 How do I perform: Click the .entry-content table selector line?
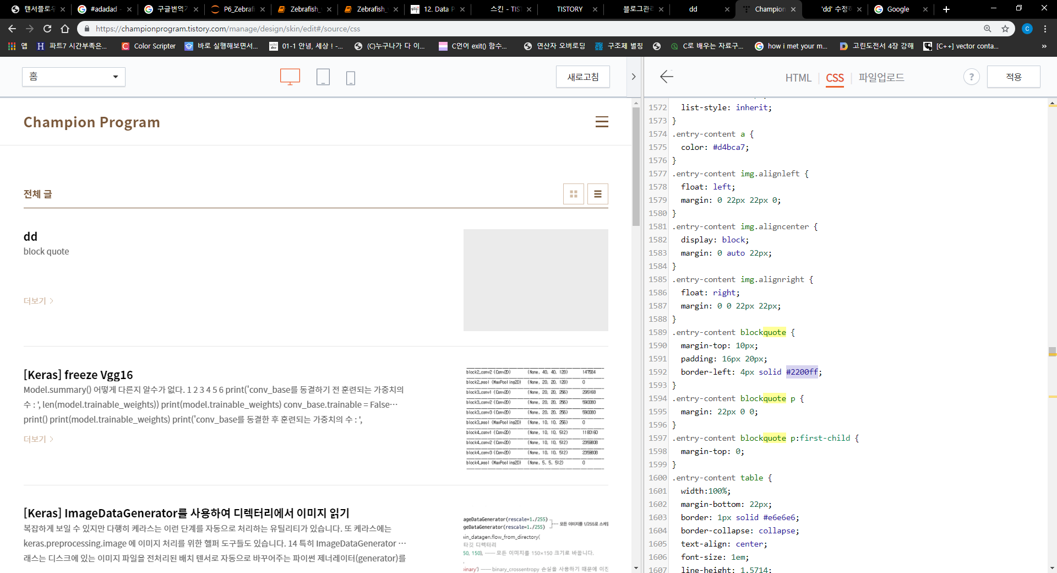[722, 478]
